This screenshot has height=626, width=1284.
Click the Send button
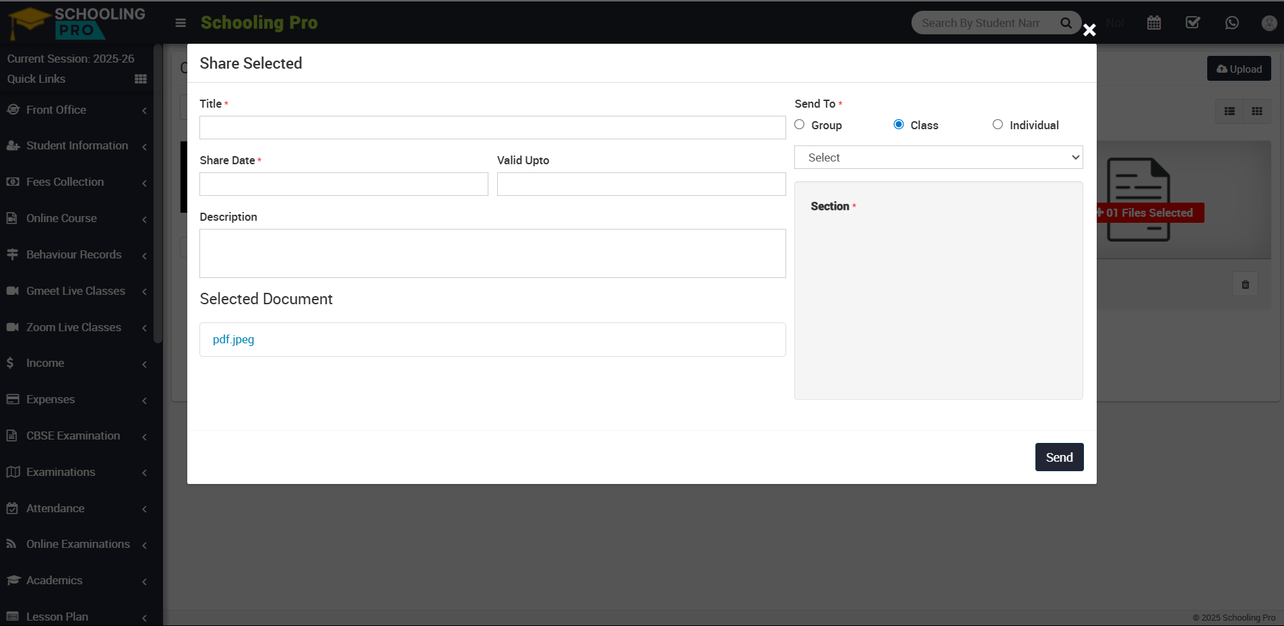[1059, 457]
